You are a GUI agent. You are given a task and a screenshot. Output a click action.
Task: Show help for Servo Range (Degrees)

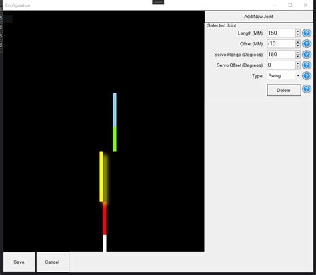(x=307, y=55)
